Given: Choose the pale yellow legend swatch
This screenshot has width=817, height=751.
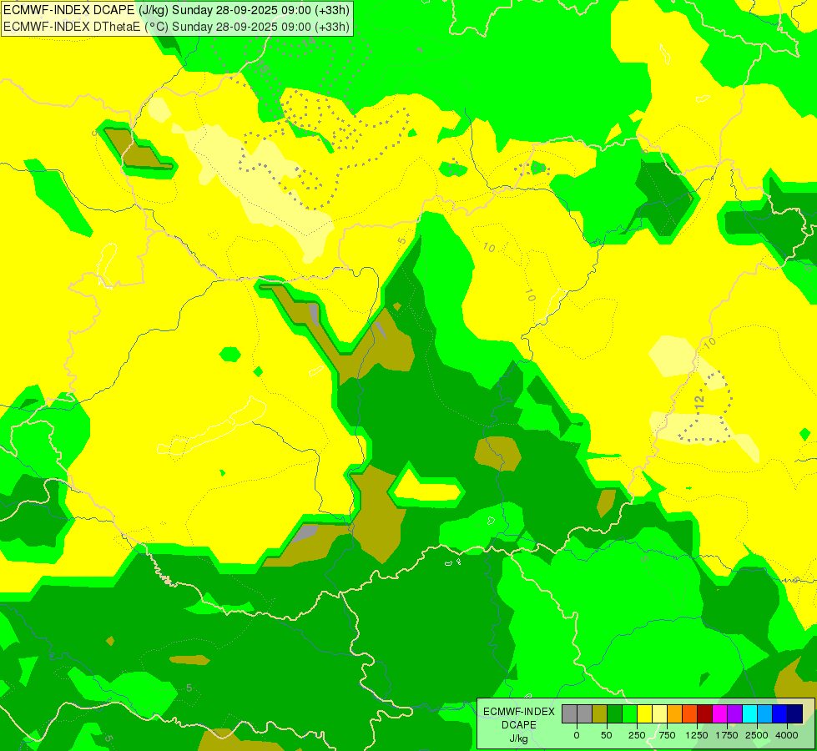Looking at the screenshot, I should 659,714.
